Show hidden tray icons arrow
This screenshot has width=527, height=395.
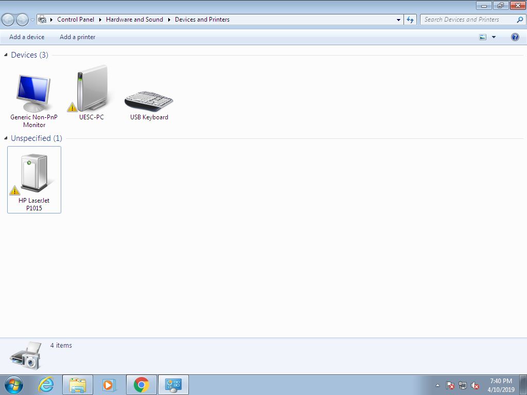(437, 385)
